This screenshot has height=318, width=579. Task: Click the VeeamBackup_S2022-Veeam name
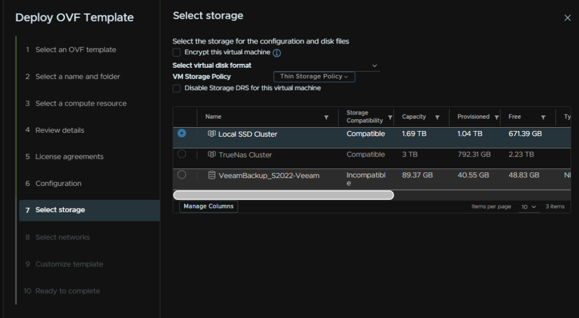pos(269,176)
